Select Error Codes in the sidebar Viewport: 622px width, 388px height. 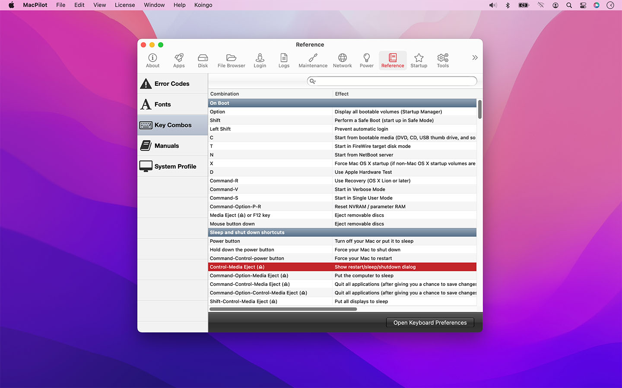(x=172, y=84)
